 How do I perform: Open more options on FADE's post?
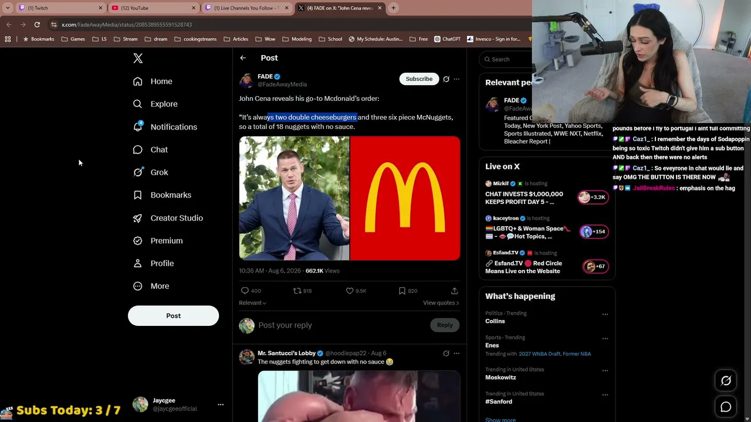point(456,79)
